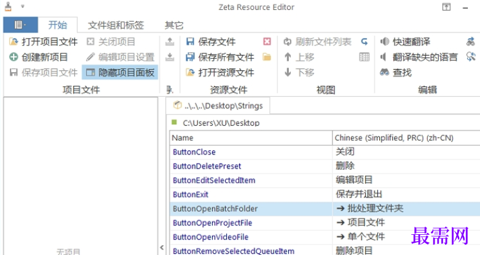Click 刷新文件列表 (refresh file list)
Screen dimensions: 480x255
point(318,42)
